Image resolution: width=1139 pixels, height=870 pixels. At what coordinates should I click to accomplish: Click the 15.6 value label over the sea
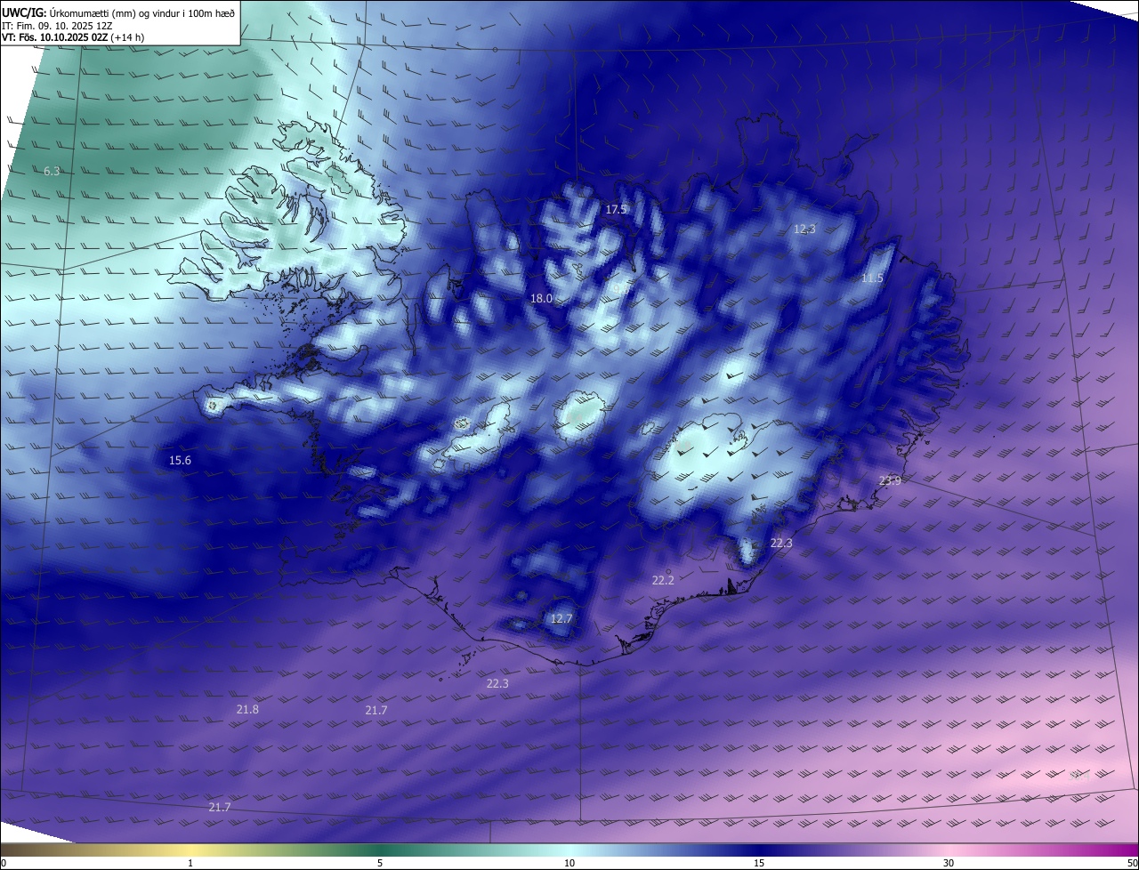(180, 461)
